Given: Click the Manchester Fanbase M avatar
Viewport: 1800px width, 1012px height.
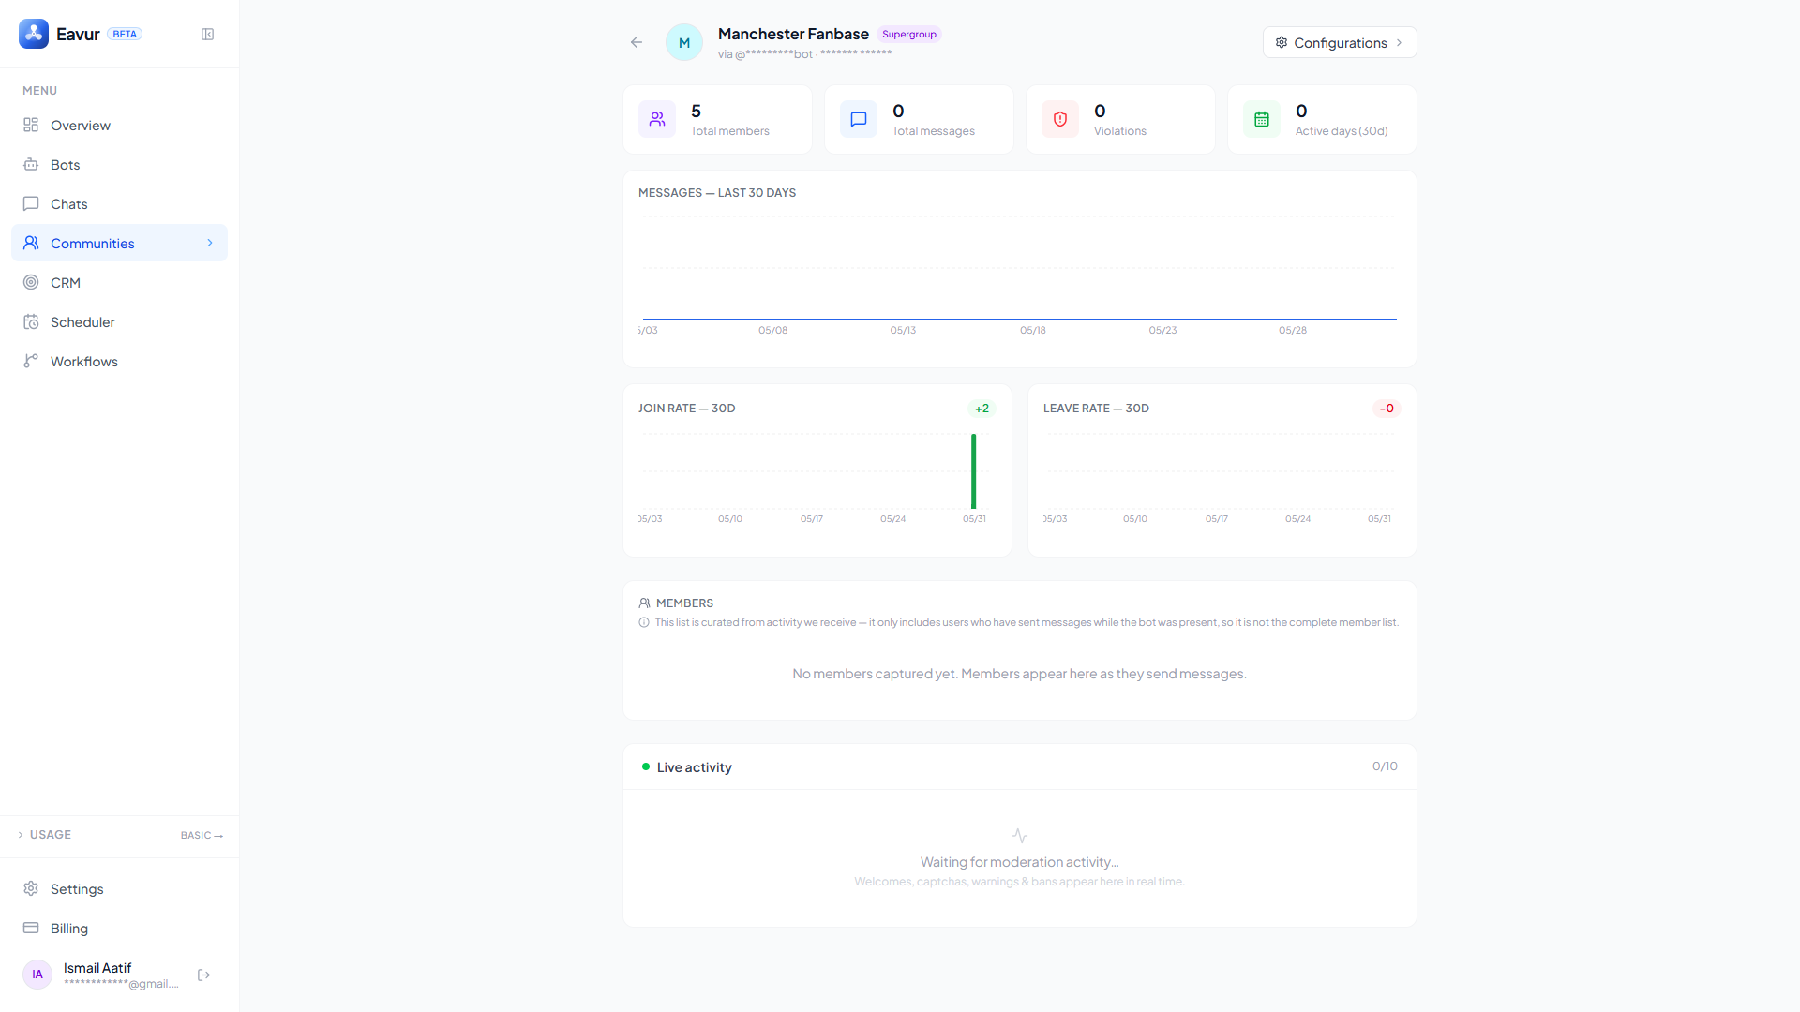Looking at the screenshot, I should (684, 42).
